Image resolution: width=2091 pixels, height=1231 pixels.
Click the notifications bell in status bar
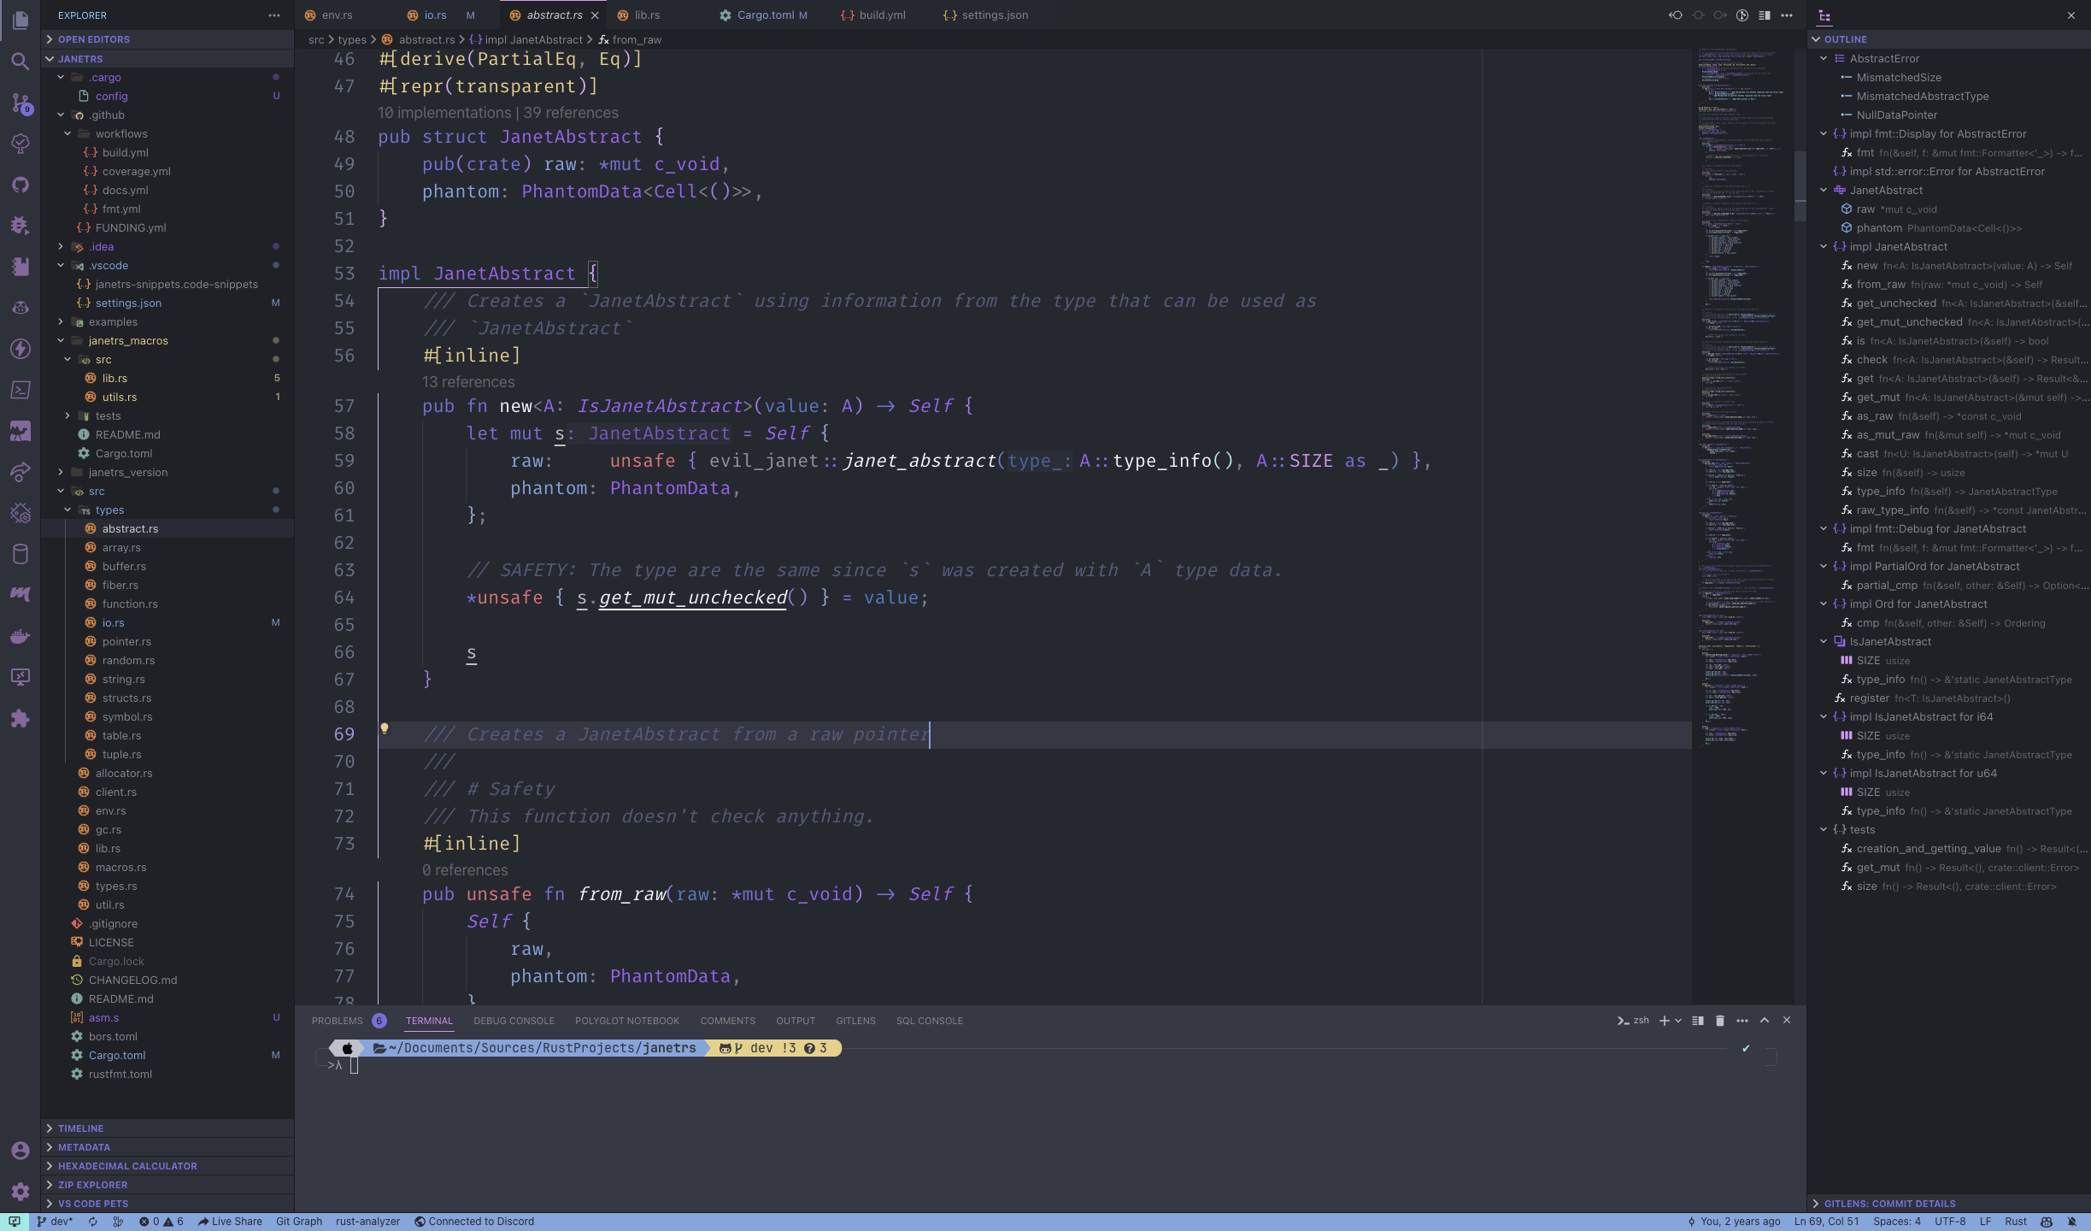tap(2072, 1222)
